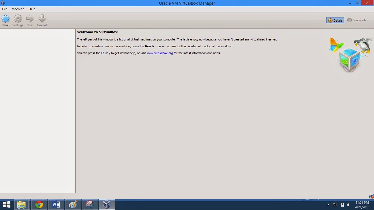Click the network operations status icon
This screenshot has height=210, width=374.
371,196
